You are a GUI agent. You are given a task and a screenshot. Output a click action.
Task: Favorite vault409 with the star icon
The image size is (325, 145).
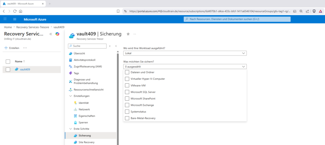click(x=128, y=34)
